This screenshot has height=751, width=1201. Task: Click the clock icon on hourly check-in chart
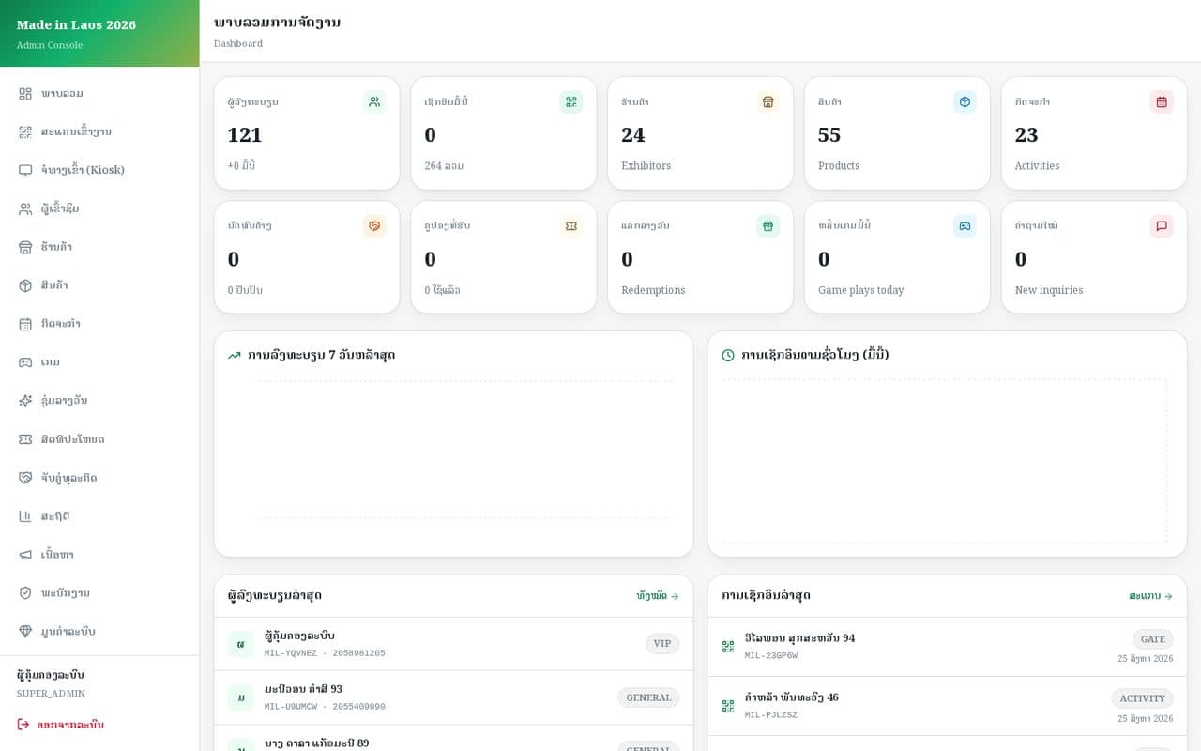tap(728, 356)
